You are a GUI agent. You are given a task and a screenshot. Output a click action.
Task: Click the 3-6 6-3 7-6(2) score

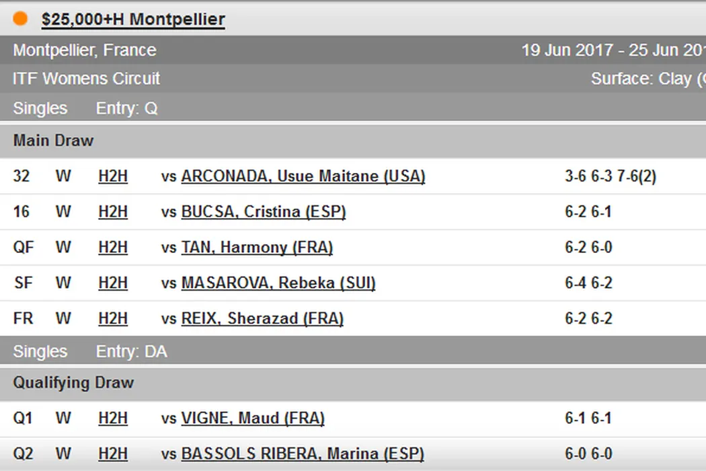tap(611, 176)
